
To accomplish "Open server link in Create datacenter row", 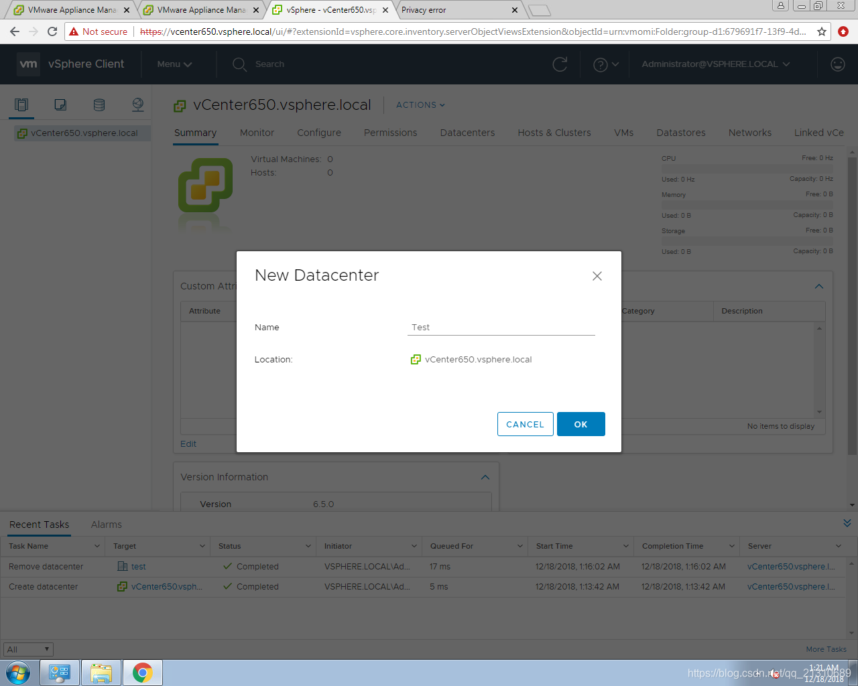I will point(791,587).
